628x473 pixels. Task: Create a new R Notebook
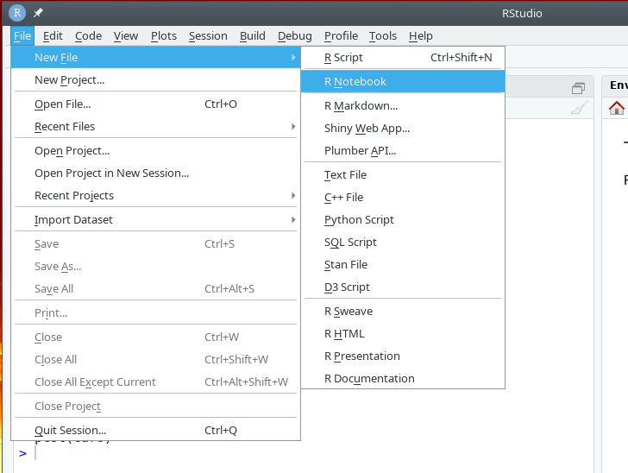(x=403, y=81)
